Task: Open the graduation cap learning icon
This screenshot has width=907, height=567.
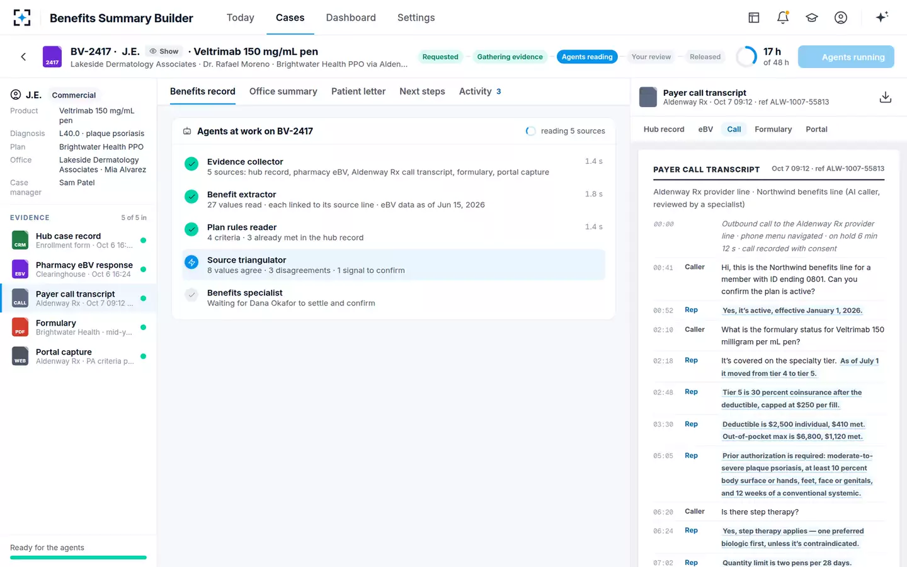Action: [812, 18]
